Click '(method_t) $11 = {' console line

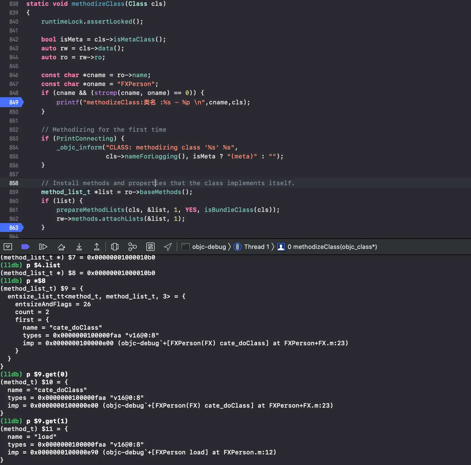coord(34,429)
